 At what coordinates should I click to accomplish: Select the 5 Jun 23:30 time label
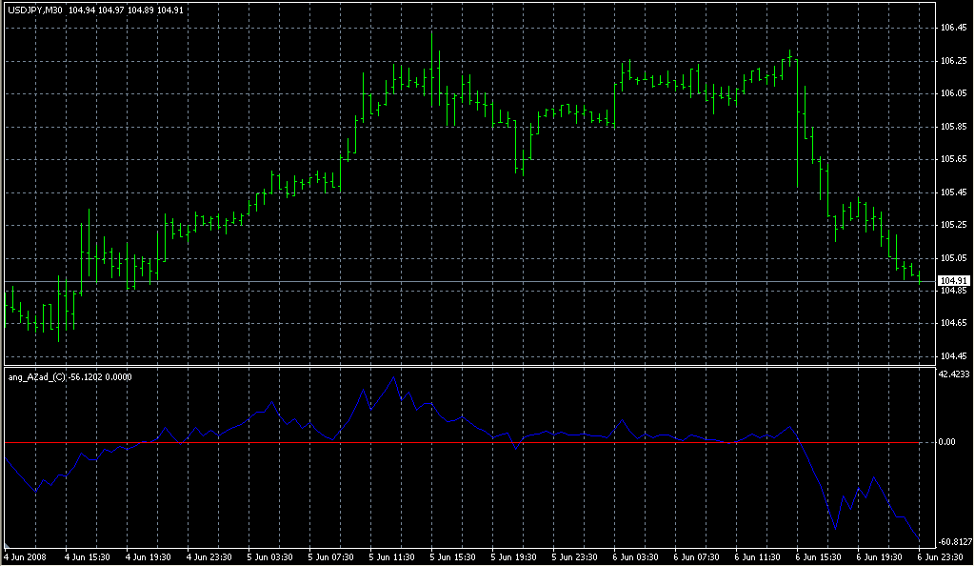[x=576, y=555]
